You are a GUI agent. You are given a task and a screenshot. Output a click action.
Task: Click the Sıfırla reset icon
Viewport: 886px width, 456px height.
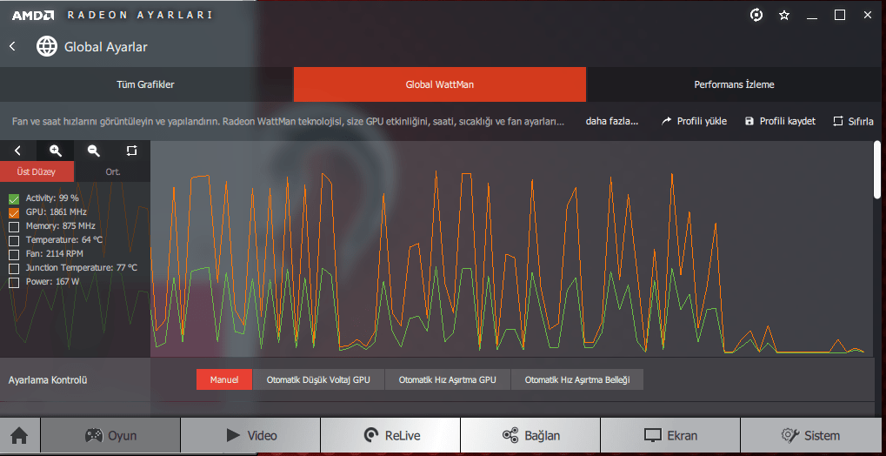[838, 121]
